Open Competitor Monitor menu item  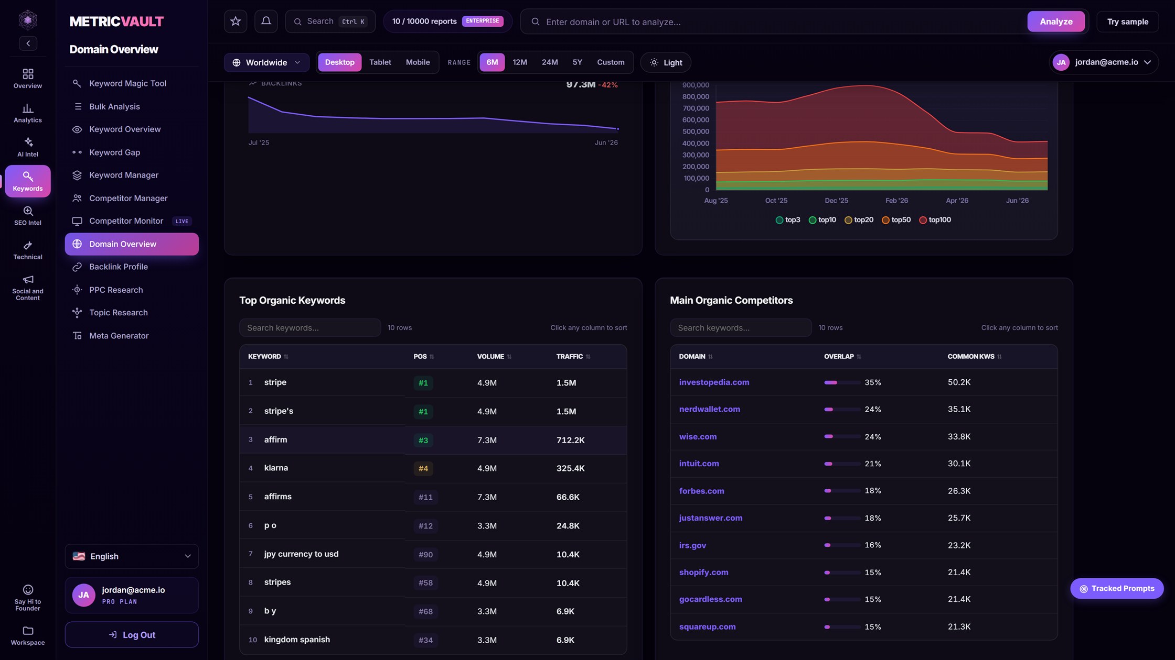click(132, 221)
